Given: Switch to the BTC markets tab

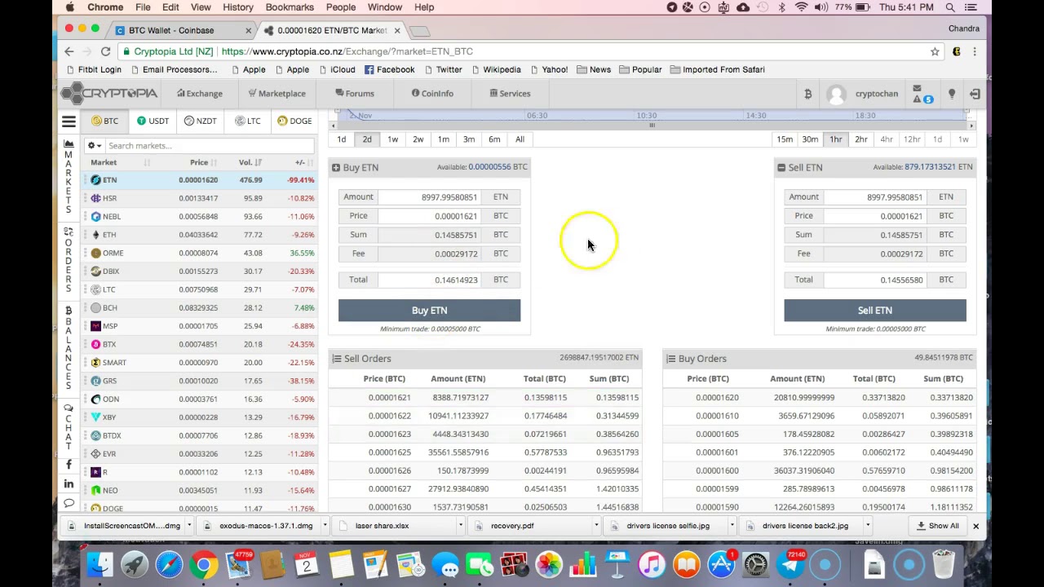Looking at the screenshot, I should coord(104,121).
